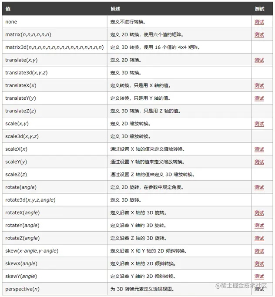Open the scaleY(y) 测试 link

[259, 162]
